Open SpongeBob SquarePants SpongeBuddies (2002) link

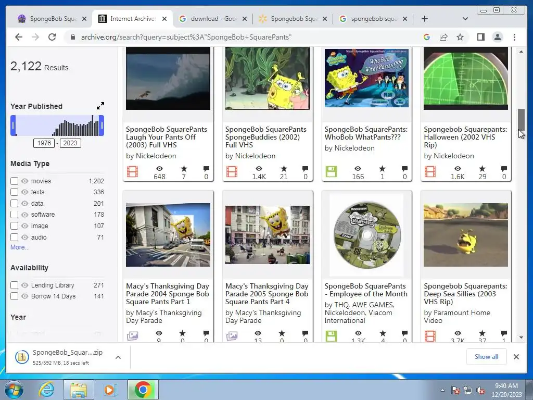(x=266, y=137)
